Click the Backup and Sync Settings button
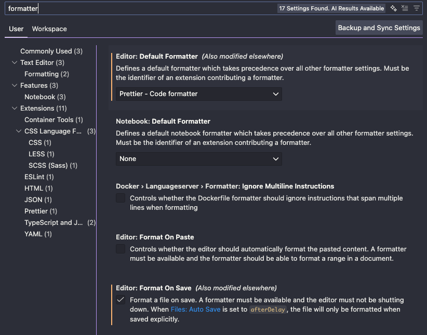 379,28
